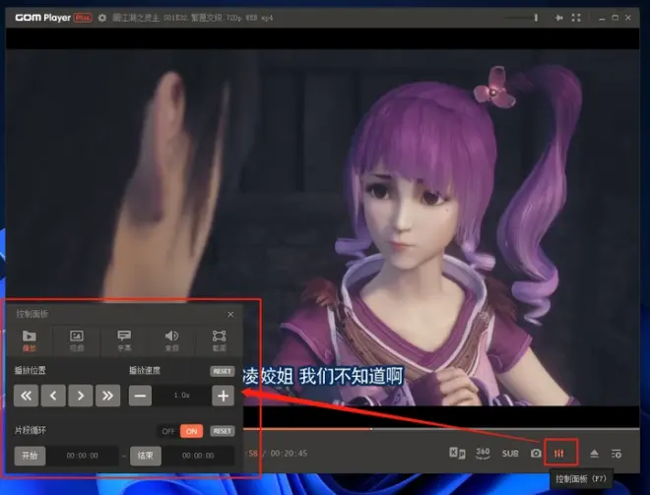Toggle the control panel sliders icon (F7)
Image resolution: width=650 pixels, height=495 pixels.
coord(559,453)
